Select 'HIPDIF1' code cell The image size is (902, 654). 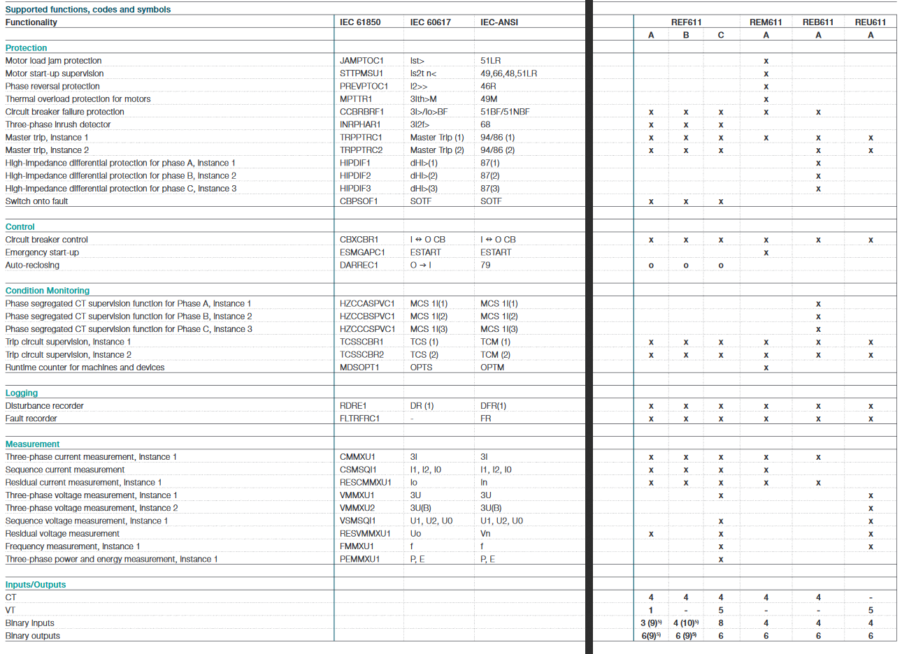tap(355, 163)
